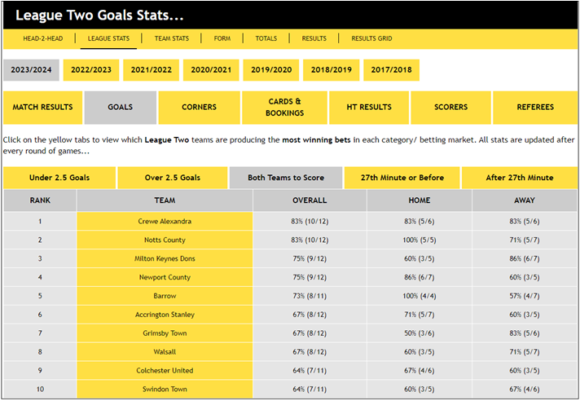This screenshot has width=580, height=401.
Task: Open the Colchester United team link
Action: [165, 370]
